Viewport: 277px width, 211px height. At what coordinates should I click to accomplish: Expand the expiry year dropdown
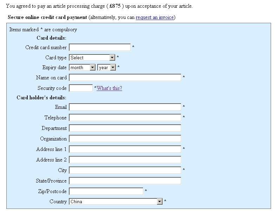(106, 67)
